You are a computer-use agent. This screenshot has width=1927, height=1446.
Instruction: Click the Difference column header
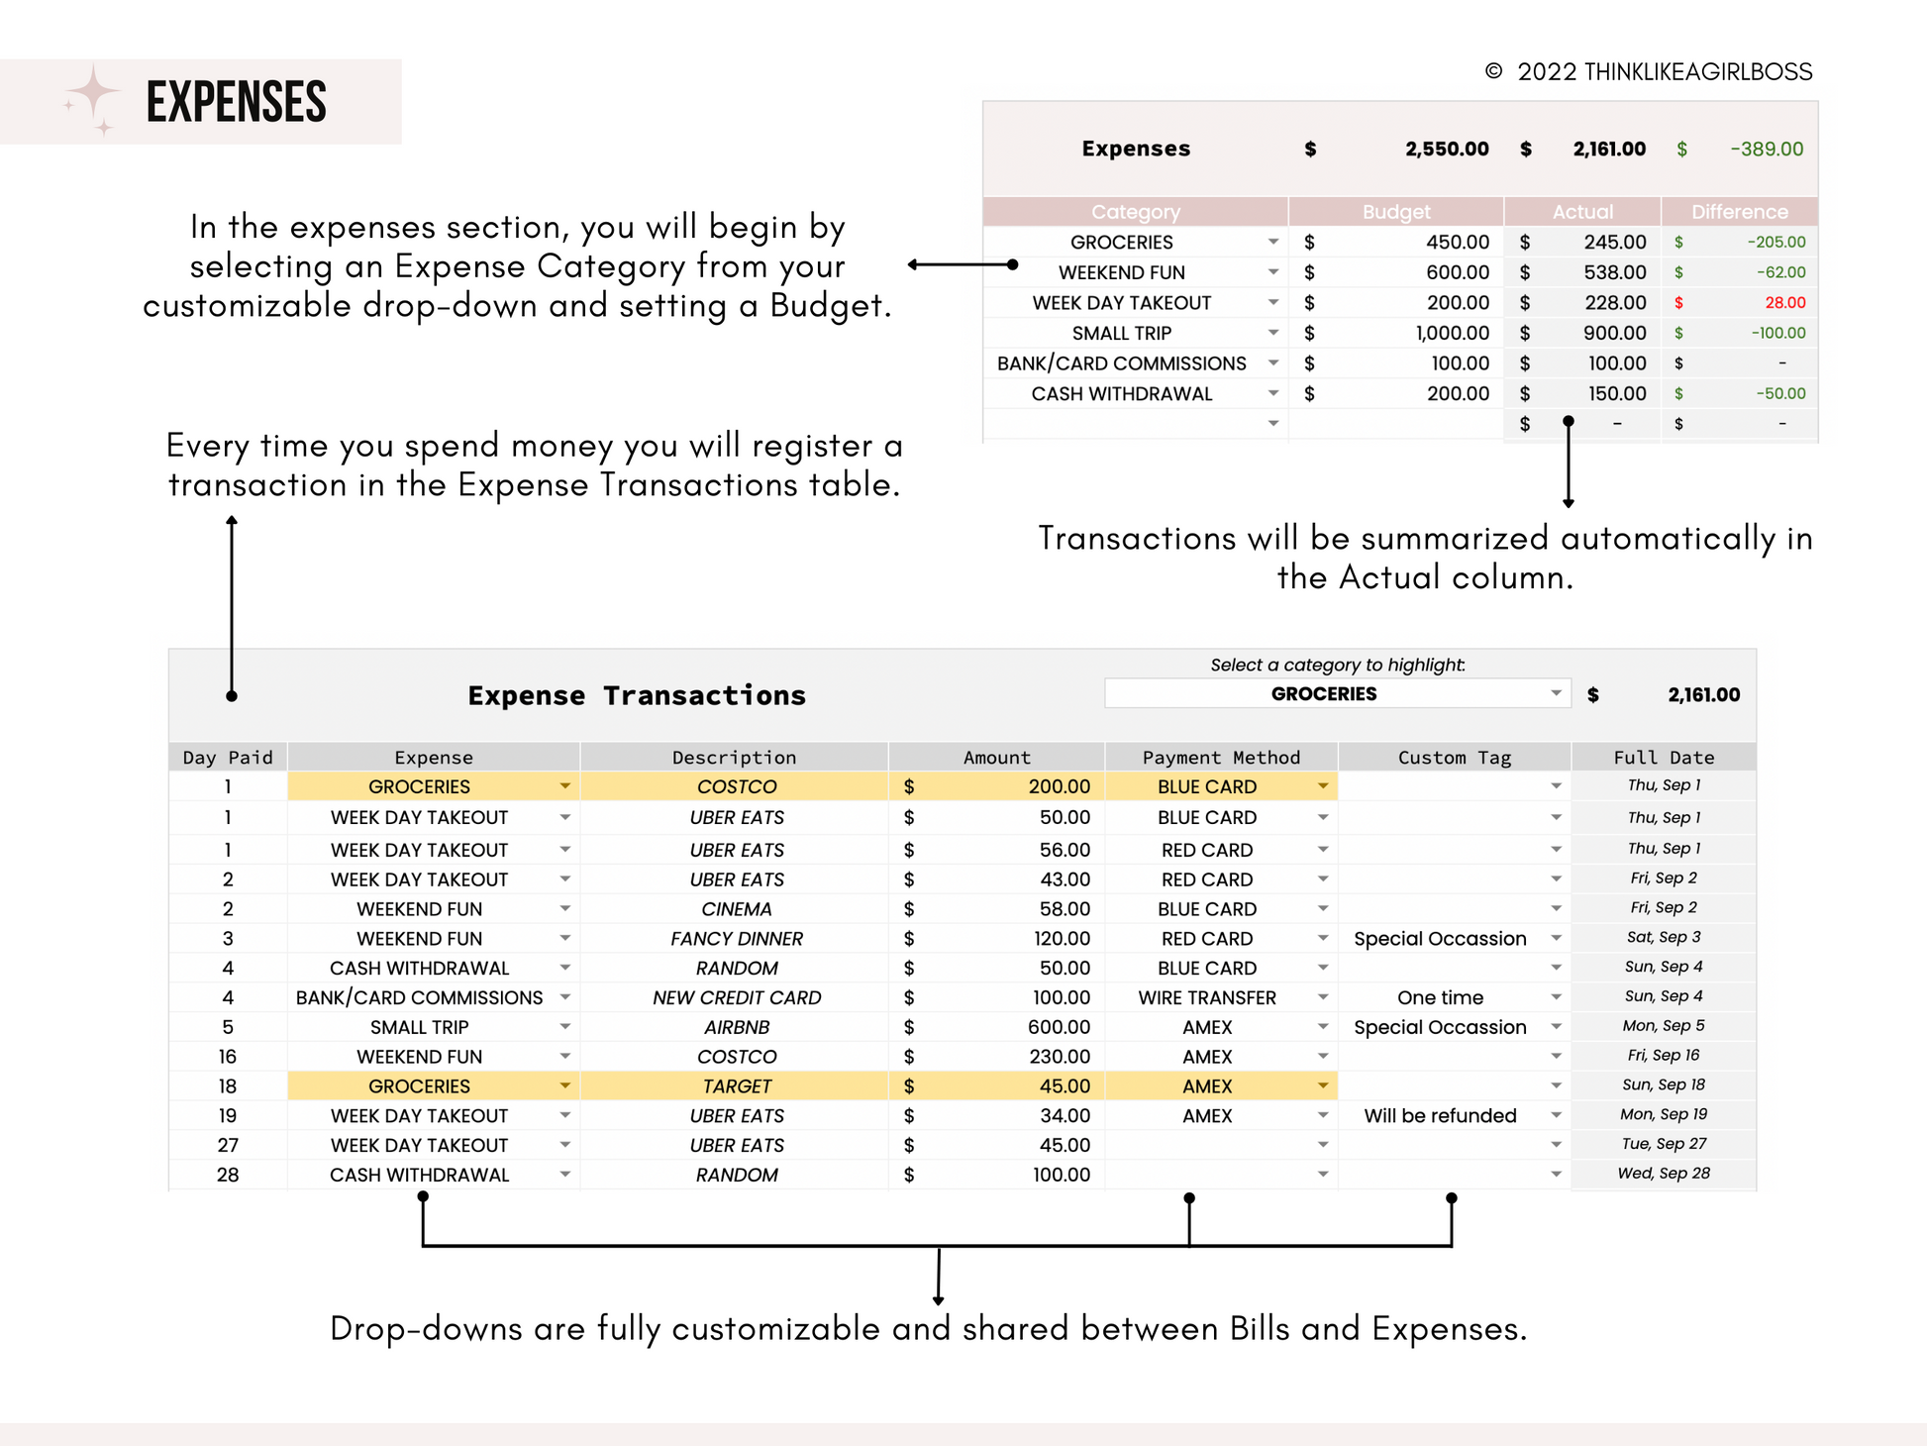[1739, 212]
